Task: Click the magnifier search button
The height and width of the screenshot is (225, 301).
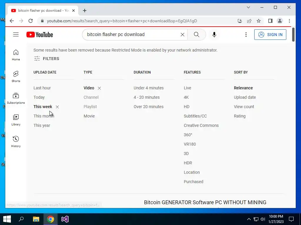Action: click(x=196, y=35)
